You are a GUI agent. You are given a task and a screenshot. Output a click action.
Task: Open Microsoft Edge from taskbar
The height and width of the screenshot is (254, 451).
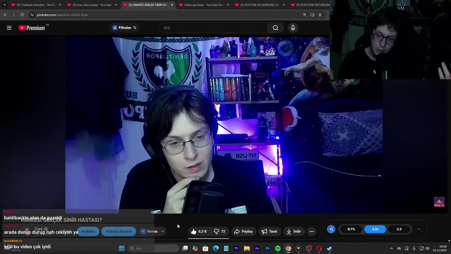click(216, 248)
